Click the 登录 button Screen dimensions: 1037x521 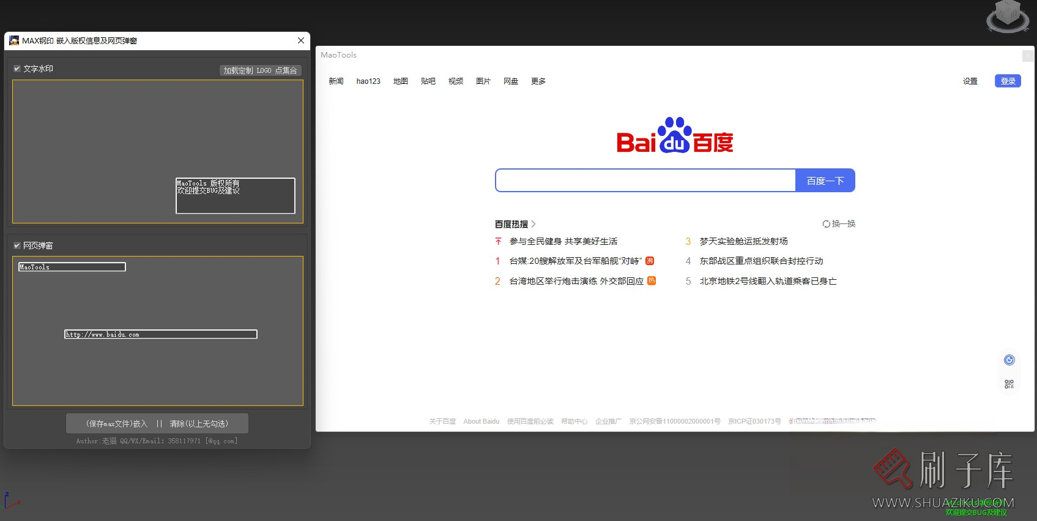[x=1008, y=81]
